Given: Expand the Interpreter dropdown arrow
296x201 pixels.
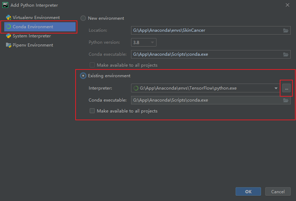Looking at the screenshot, I should click(276, 88).
